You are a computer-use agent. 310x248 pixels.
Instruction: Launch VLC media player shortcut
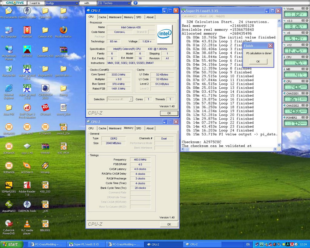[27, 227]
